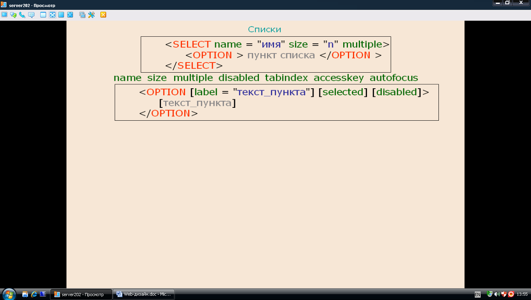Click the remote monitor switch icon

click(82, 15)
